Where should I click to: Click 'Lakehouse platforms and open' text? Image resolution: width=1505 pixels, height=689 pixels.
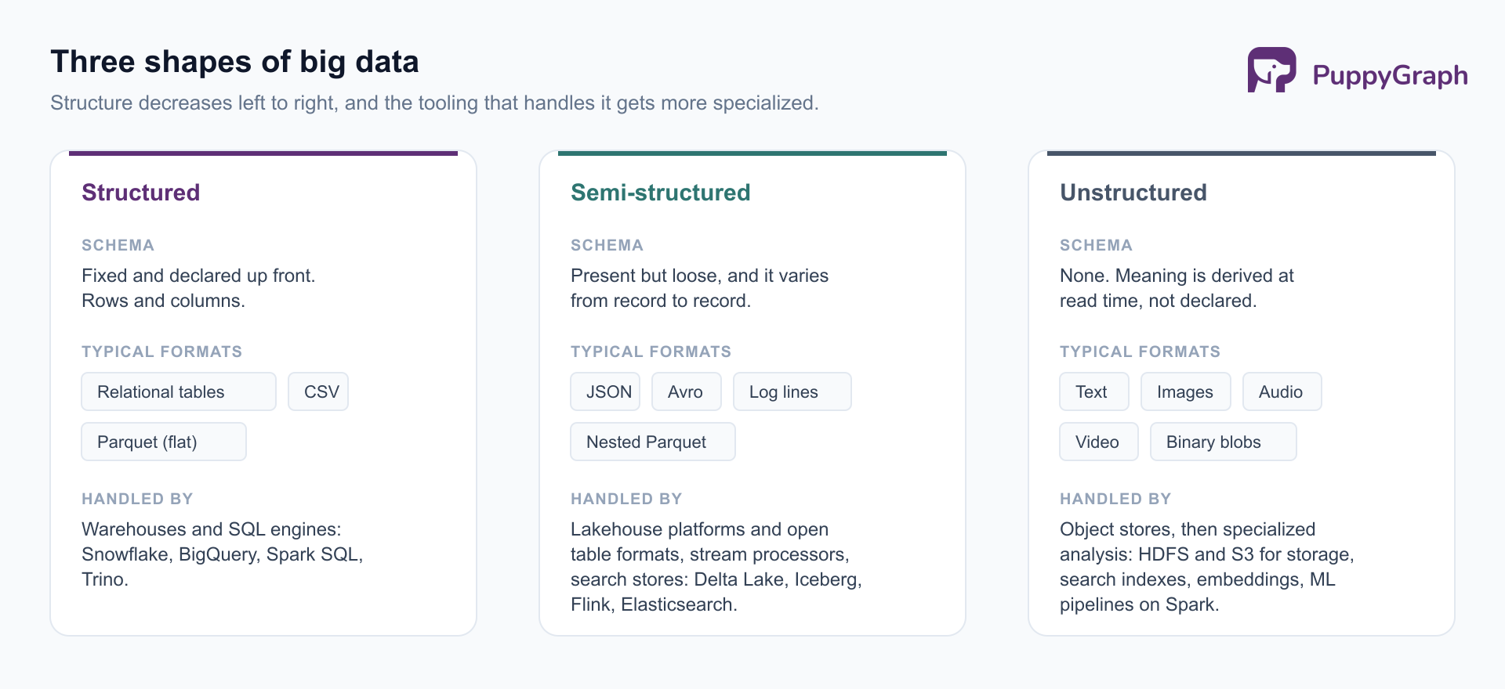[x=700, y=529]
